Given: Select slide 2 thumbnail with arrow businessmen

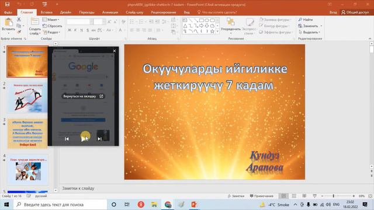Looking at the screenshot, I should 27,97.
